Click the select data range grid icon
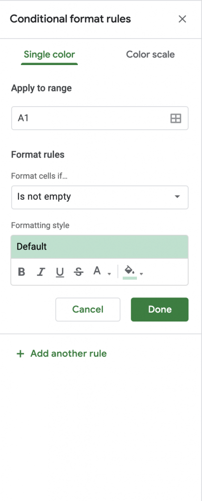The width and height of the screenshot is (202, 501). [x=176, y=118]
